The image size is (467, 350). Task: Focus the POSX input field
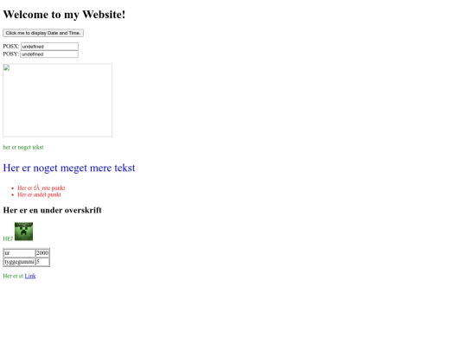click(49, 47)
